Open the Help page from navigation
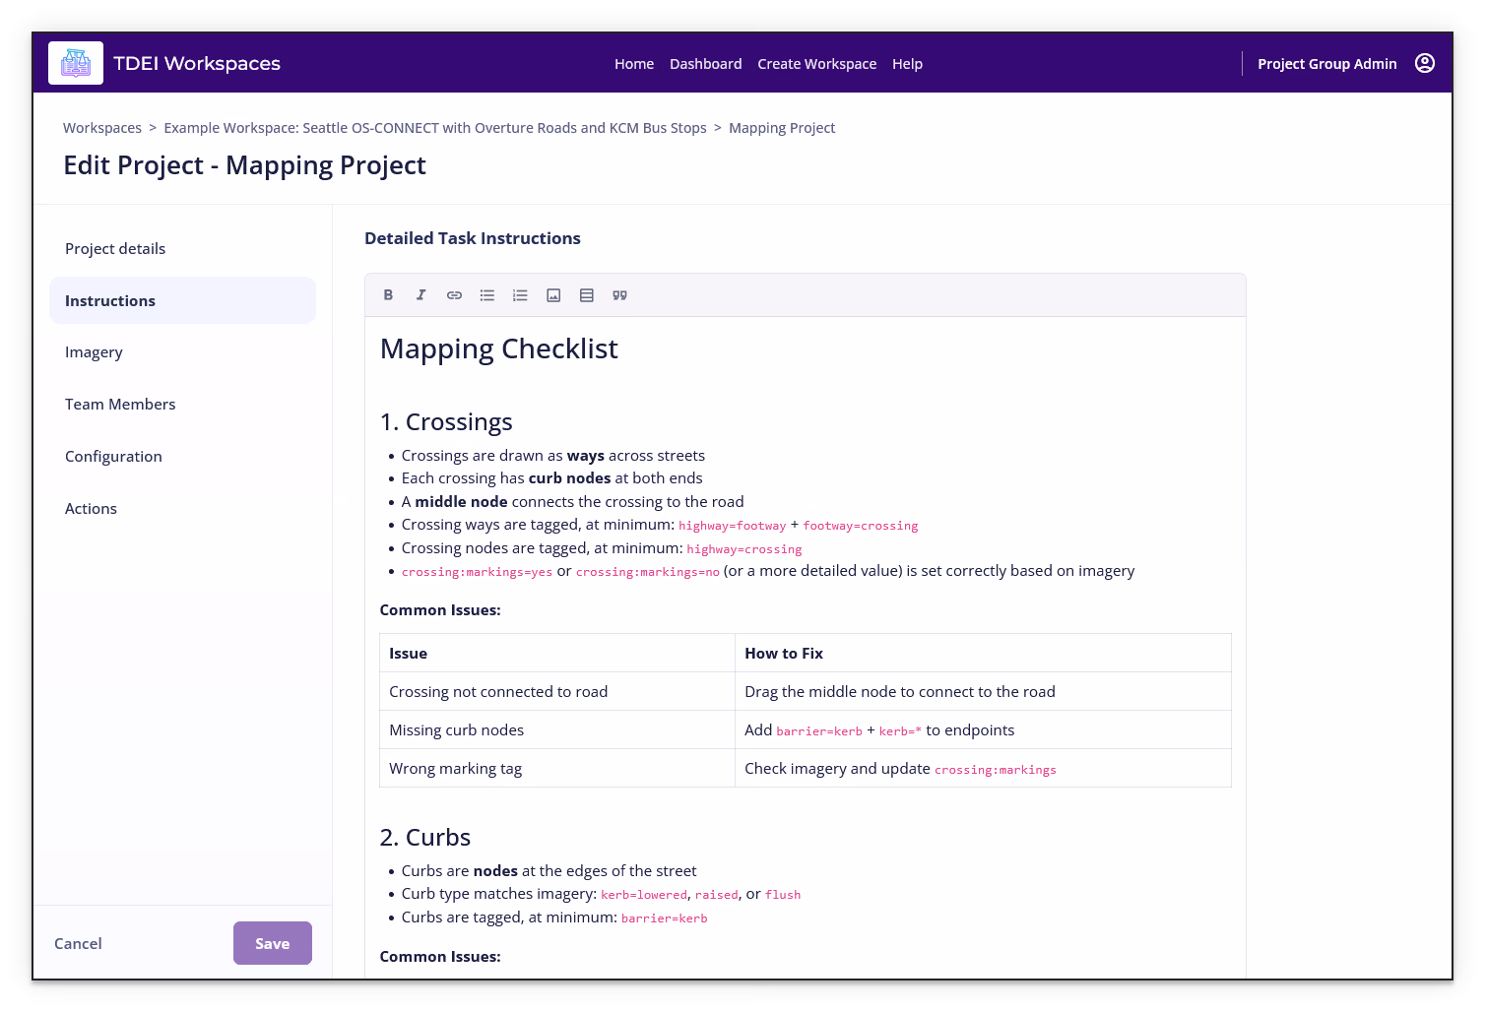The width and height of the screenshot is (1485, 1012). click(x=907, y=64)
